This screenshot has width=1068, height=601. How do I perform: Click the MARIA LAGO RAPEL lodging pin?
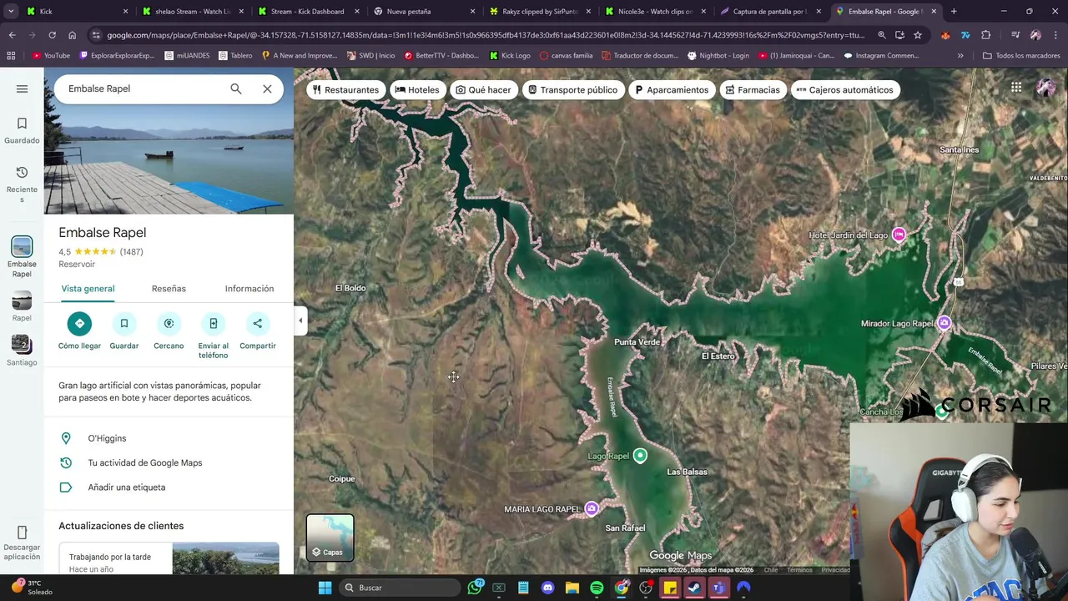[592, 509]
